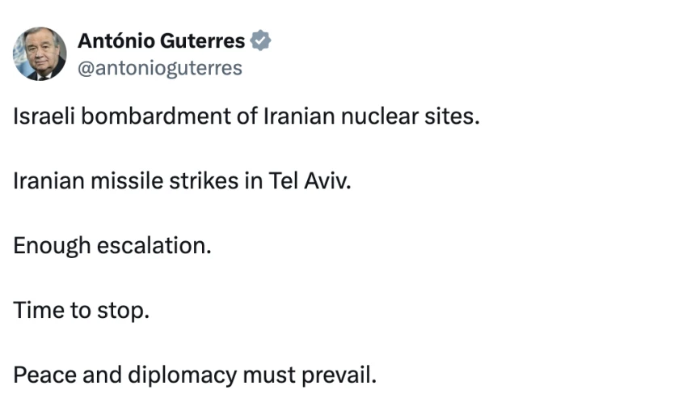The height and width of the screenshot is (411, 687).
Task: Click the line 'Israeli bombardment of Iranian nuclear sites.'
Action: (x=247, y=117)
